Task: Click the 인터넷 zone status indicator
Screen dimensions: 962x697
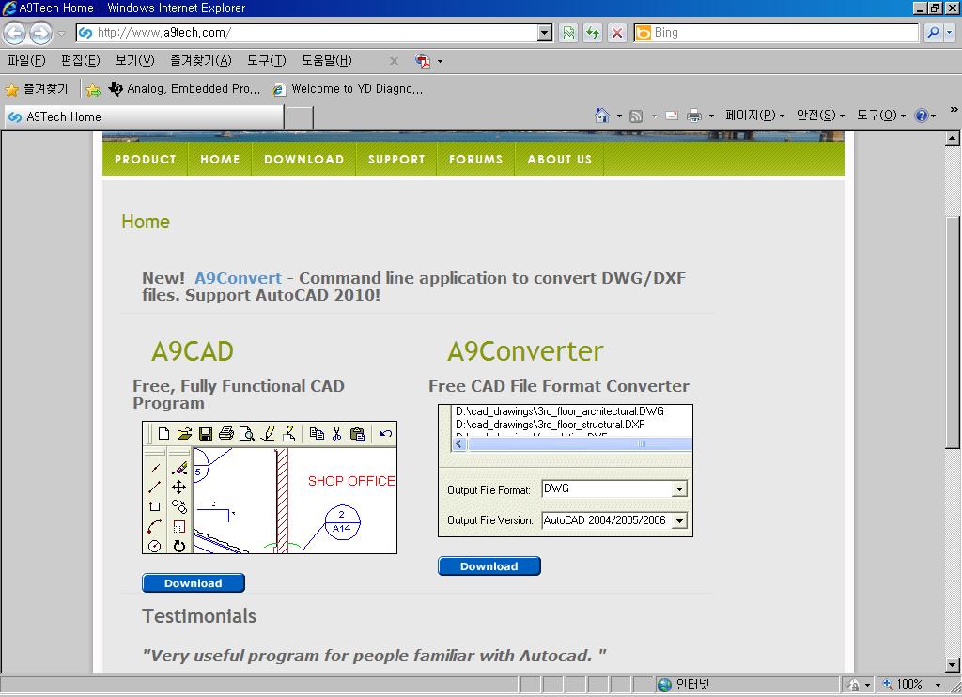Action: [683, 684]
